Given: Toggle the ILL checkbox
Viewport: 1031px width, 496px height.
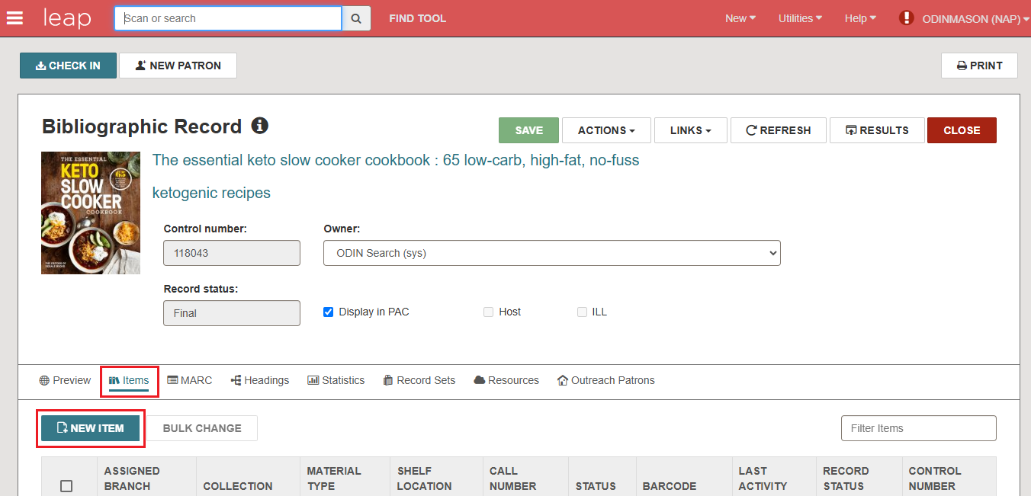Looking at the screenshot, I should tap(582, 312).
